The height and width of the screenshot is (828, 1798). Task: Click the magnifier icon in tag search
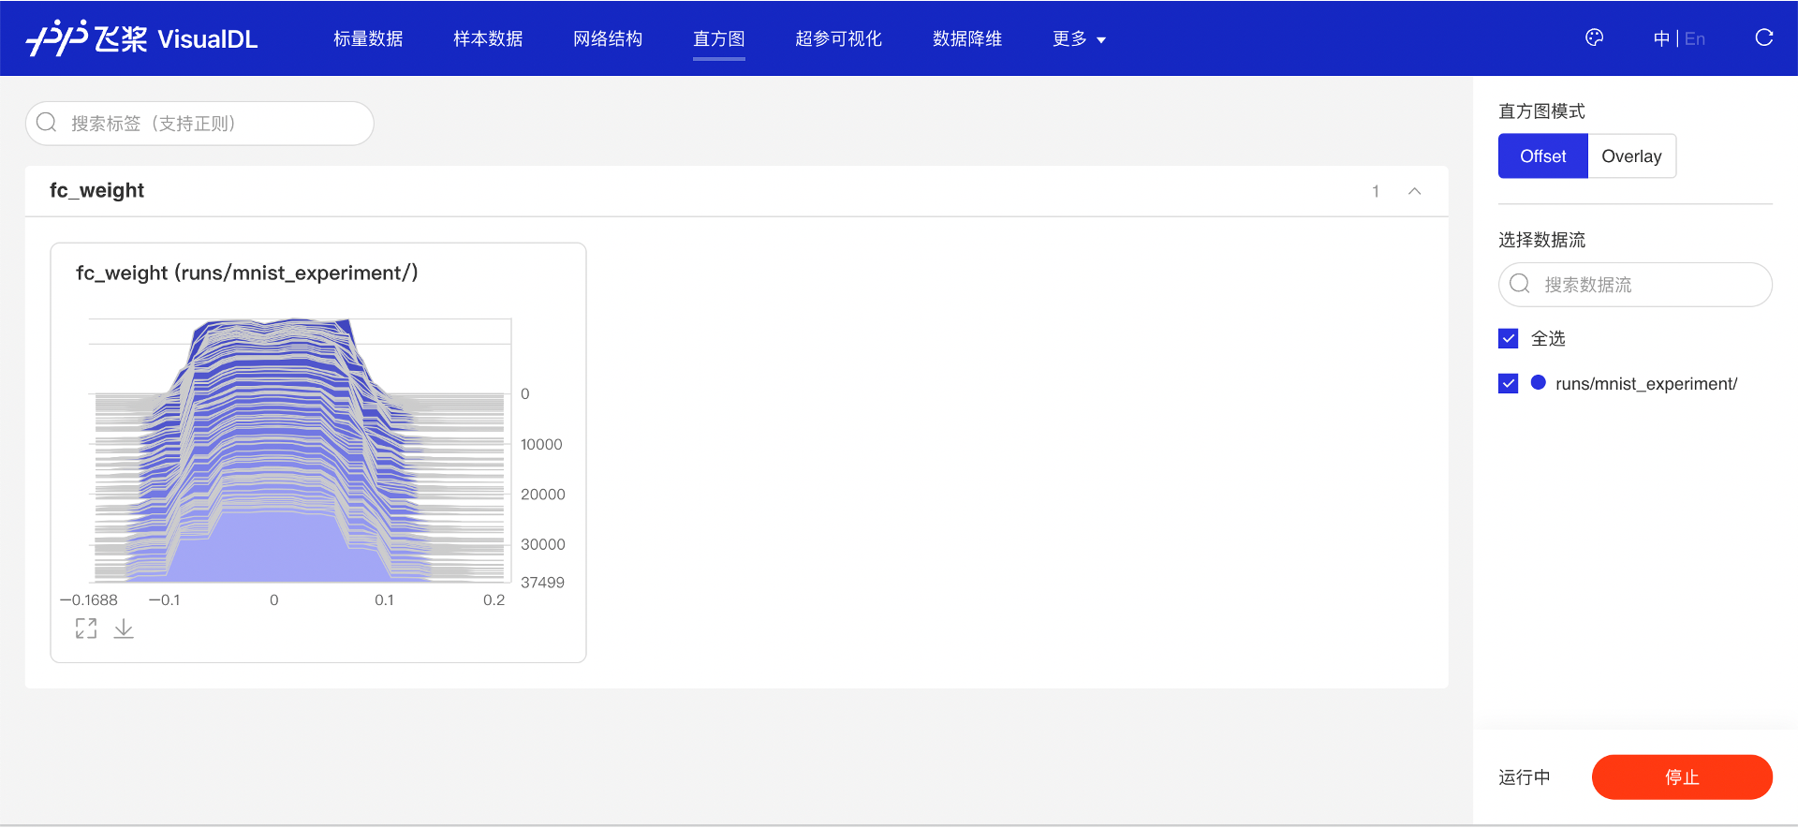pyautogui.click(x=47, y=123)
